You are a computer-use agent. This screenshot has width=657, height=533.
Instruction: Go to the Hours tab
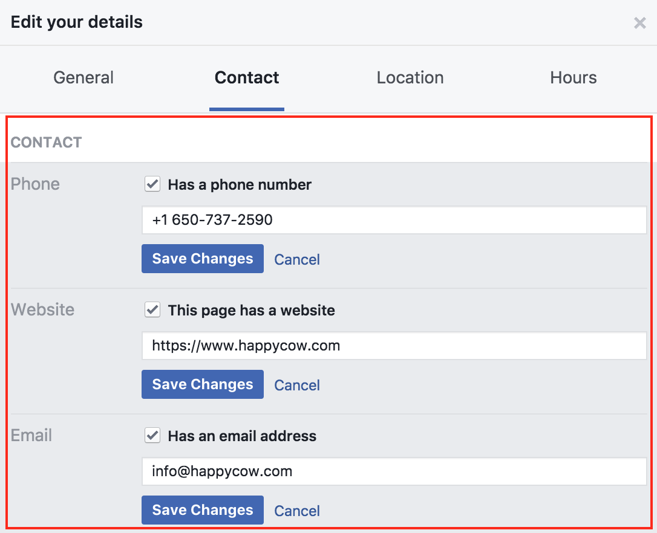573,77
